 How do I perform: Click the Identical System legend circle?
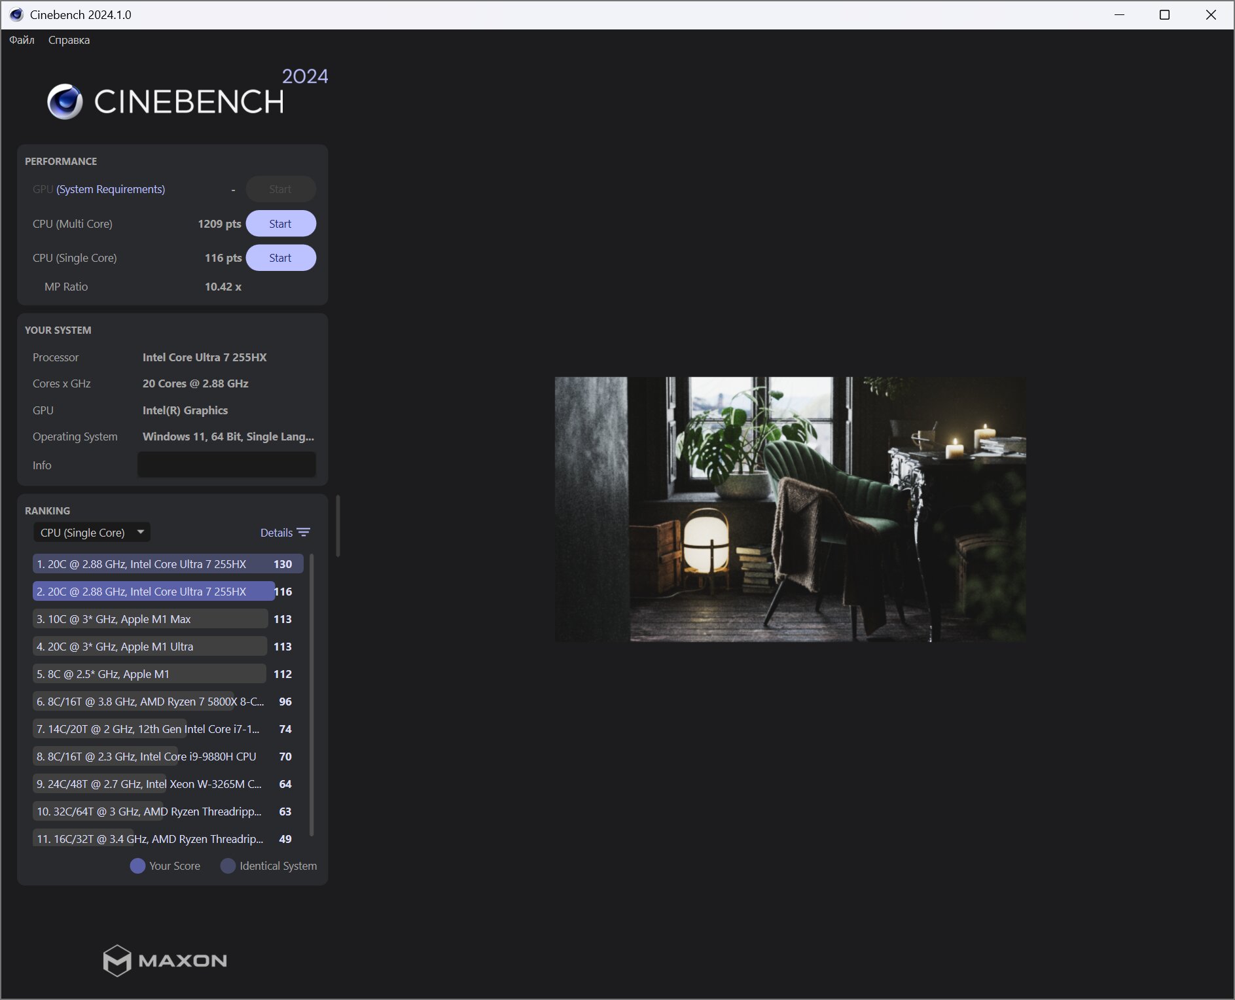pos(228,866)
